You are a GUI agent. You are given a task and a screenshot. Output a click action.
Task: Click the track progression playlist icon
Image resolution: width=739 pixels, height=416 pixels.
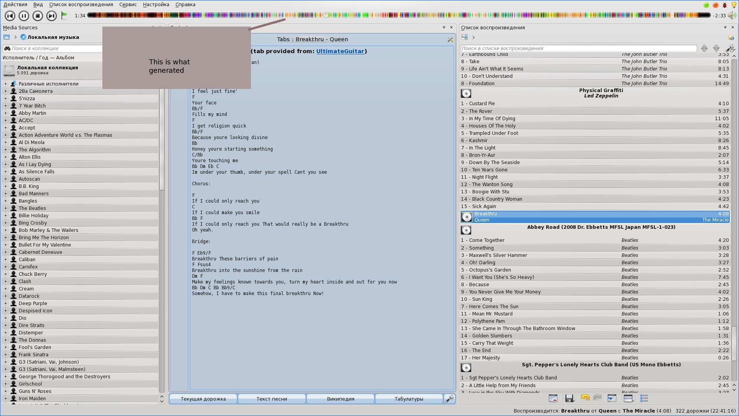click(612, 399)
